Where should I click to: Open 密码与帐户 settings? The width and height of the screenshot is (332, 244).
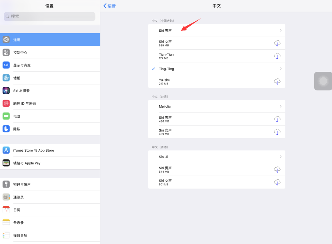[50, 184]
